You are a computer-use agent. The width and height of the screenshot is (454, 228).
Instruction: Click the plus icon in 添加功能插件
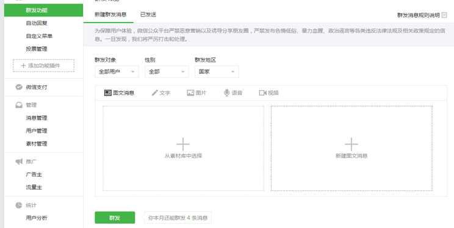click(x=24, y=66)
